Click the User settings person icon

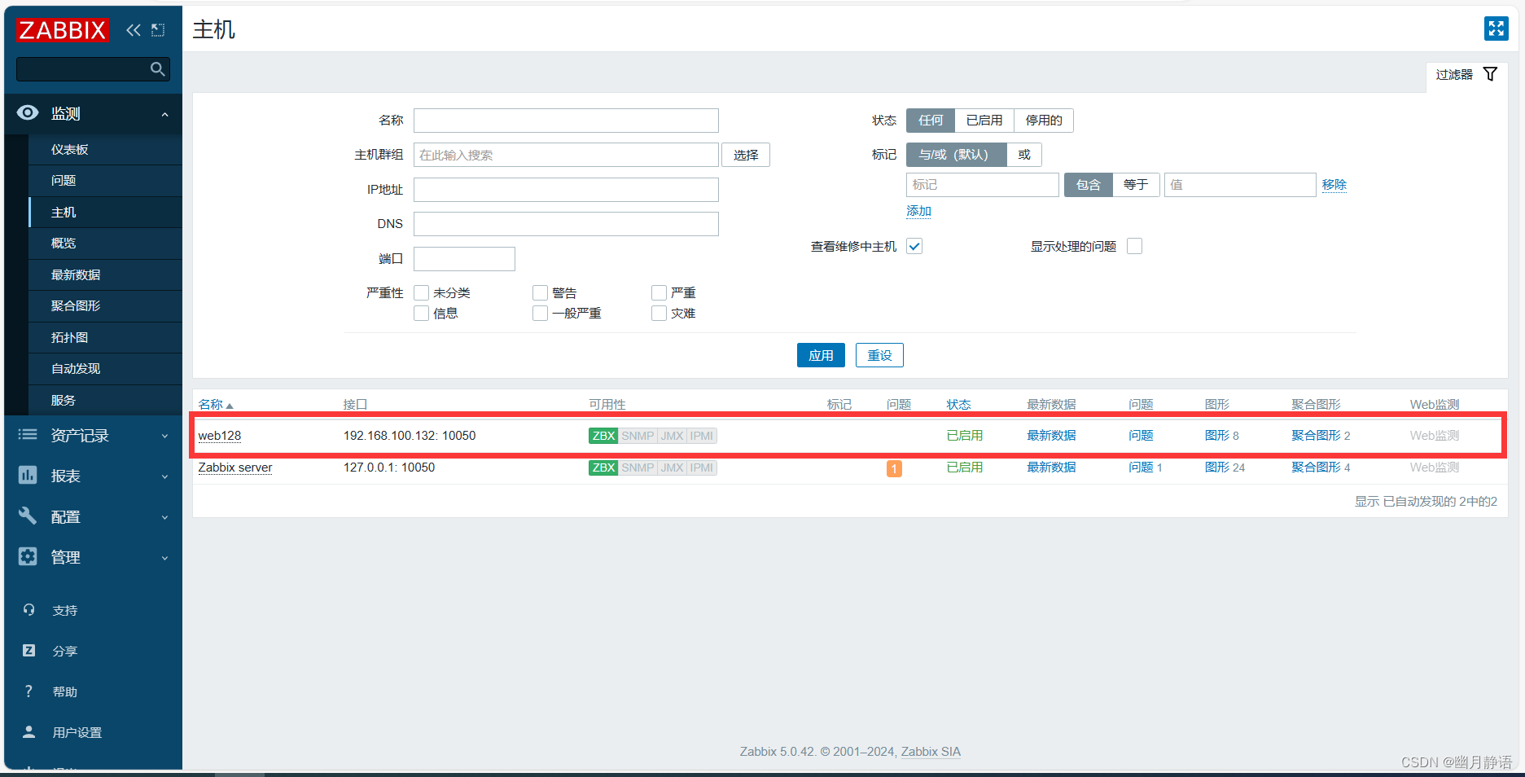(x=29, y=731)
